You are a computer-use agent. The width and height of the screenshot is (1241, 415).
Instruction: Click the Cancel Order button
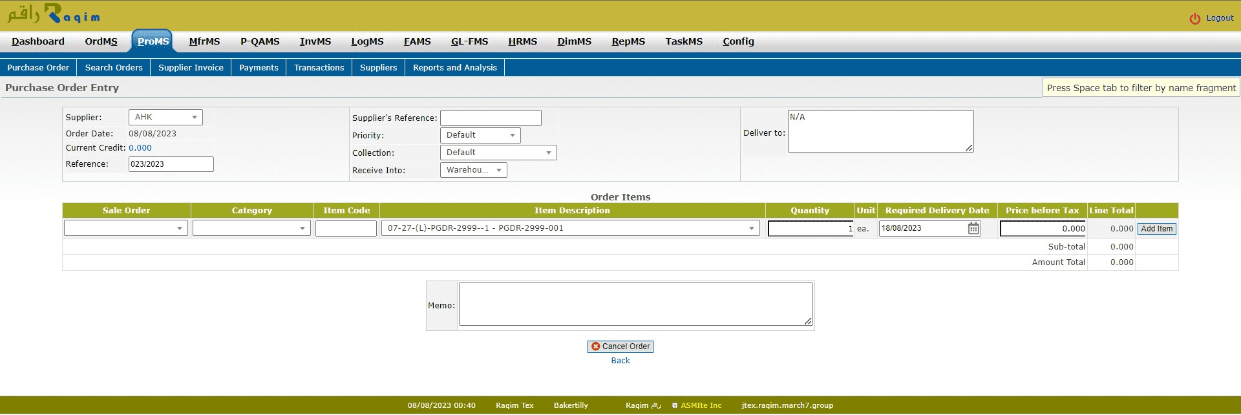pyautogui.click(x=620, y=346)
